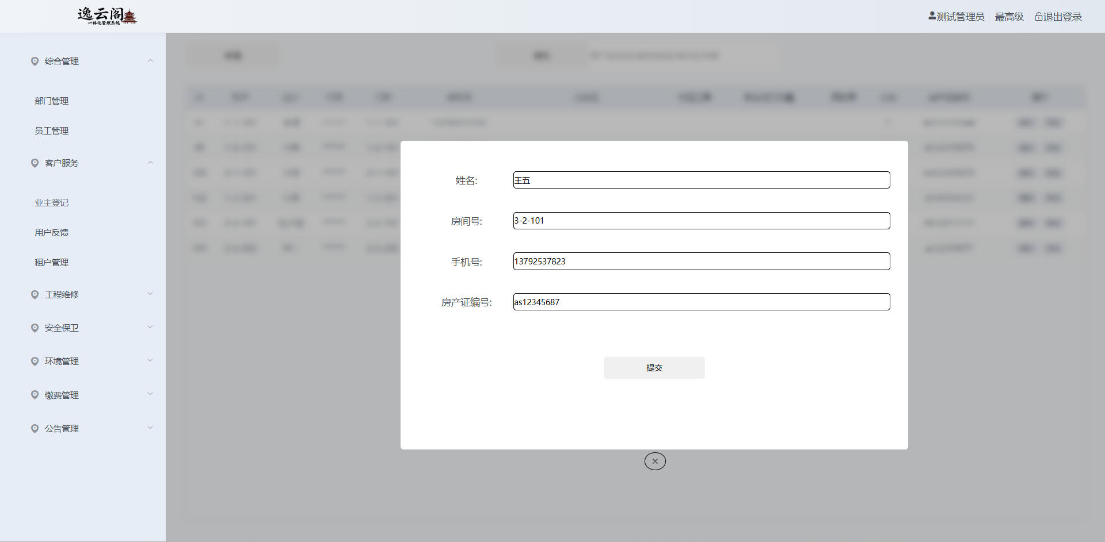The width and height of the screenshot is (1105, 542).
Task: Collapse the 综合管理 menu chevron
Action: tap(150, 61)
